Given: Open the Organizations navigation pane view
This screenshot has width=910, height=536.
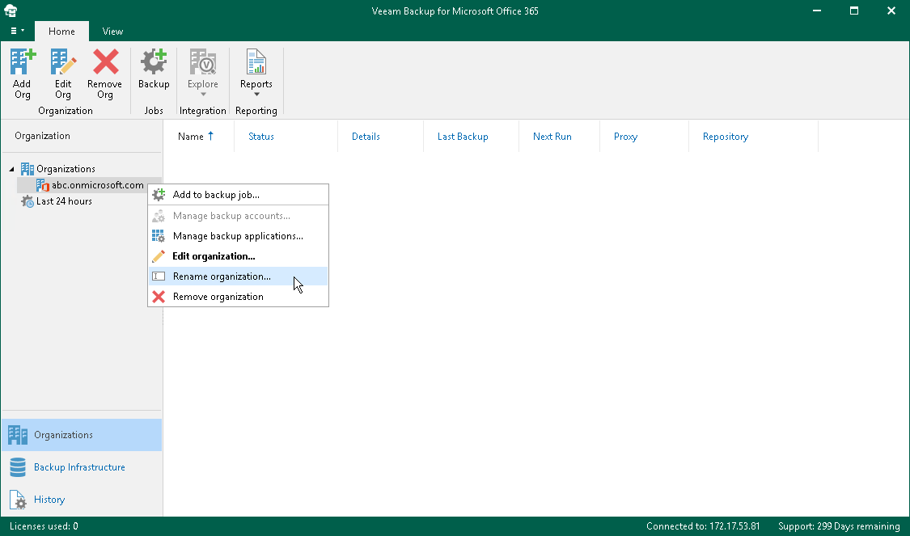Looking at the screenshot, I should click(x=82, y=435).
